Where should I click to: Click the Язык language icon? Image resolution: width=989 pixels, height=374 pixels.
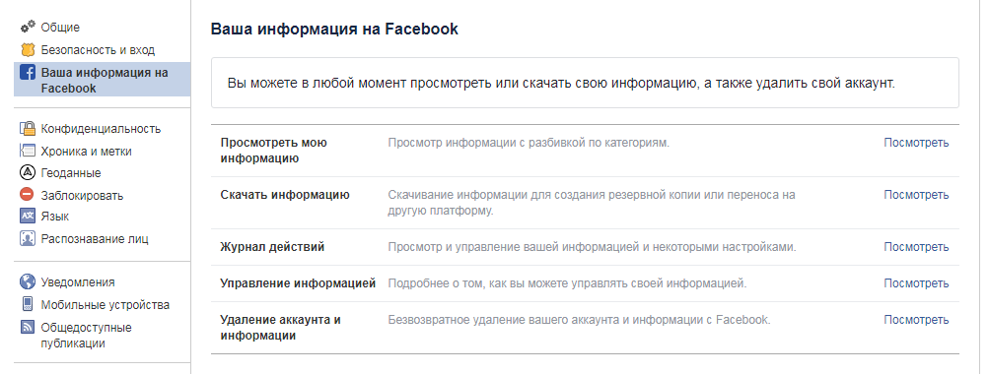(28, 216)
